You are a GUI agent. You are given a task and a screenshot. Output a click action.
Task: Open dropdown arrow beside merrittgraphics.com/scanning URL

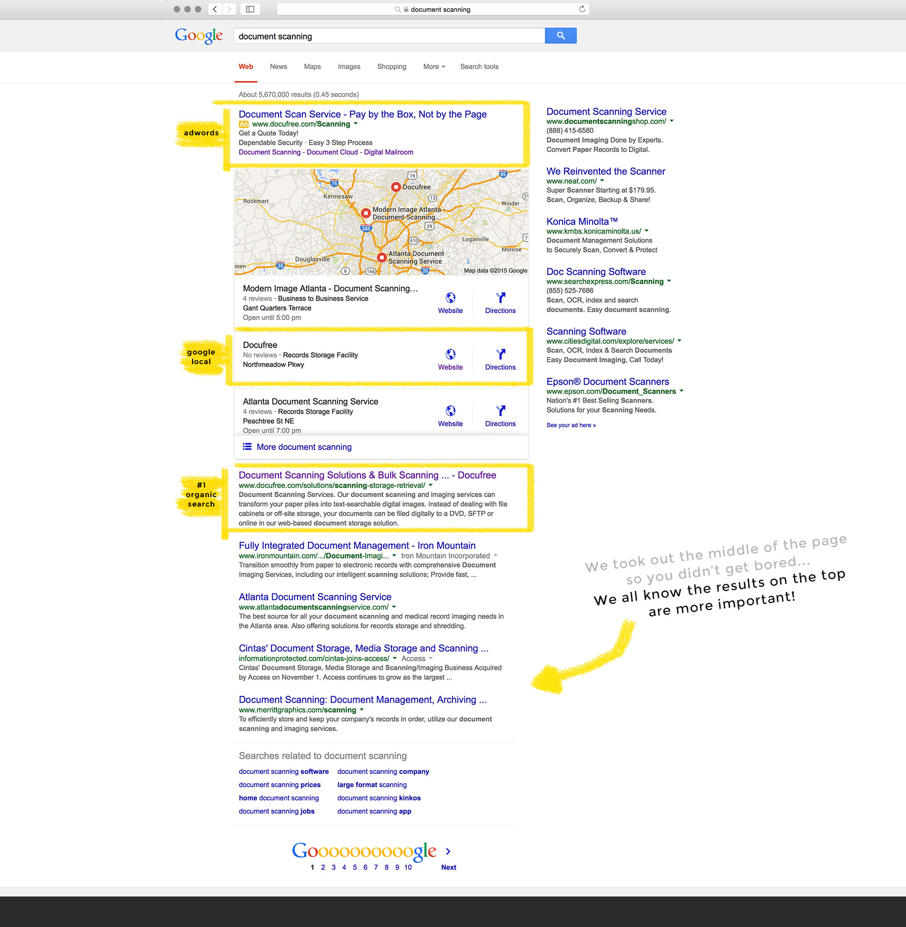[361, 709]
